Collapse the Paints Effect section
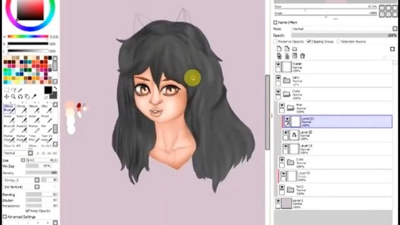 coord(275,22)
